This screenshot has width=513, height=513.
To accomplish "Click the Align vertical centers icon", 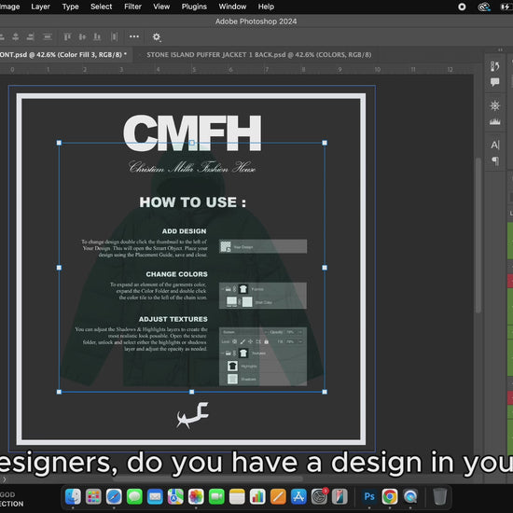I will [15, 37].
